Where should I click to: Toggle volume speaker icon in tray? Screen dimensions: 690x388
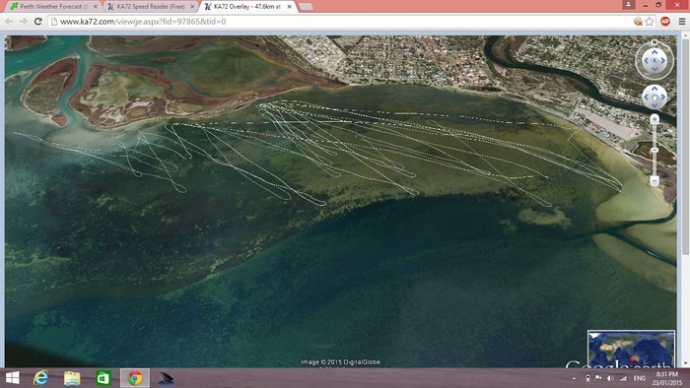610,378
